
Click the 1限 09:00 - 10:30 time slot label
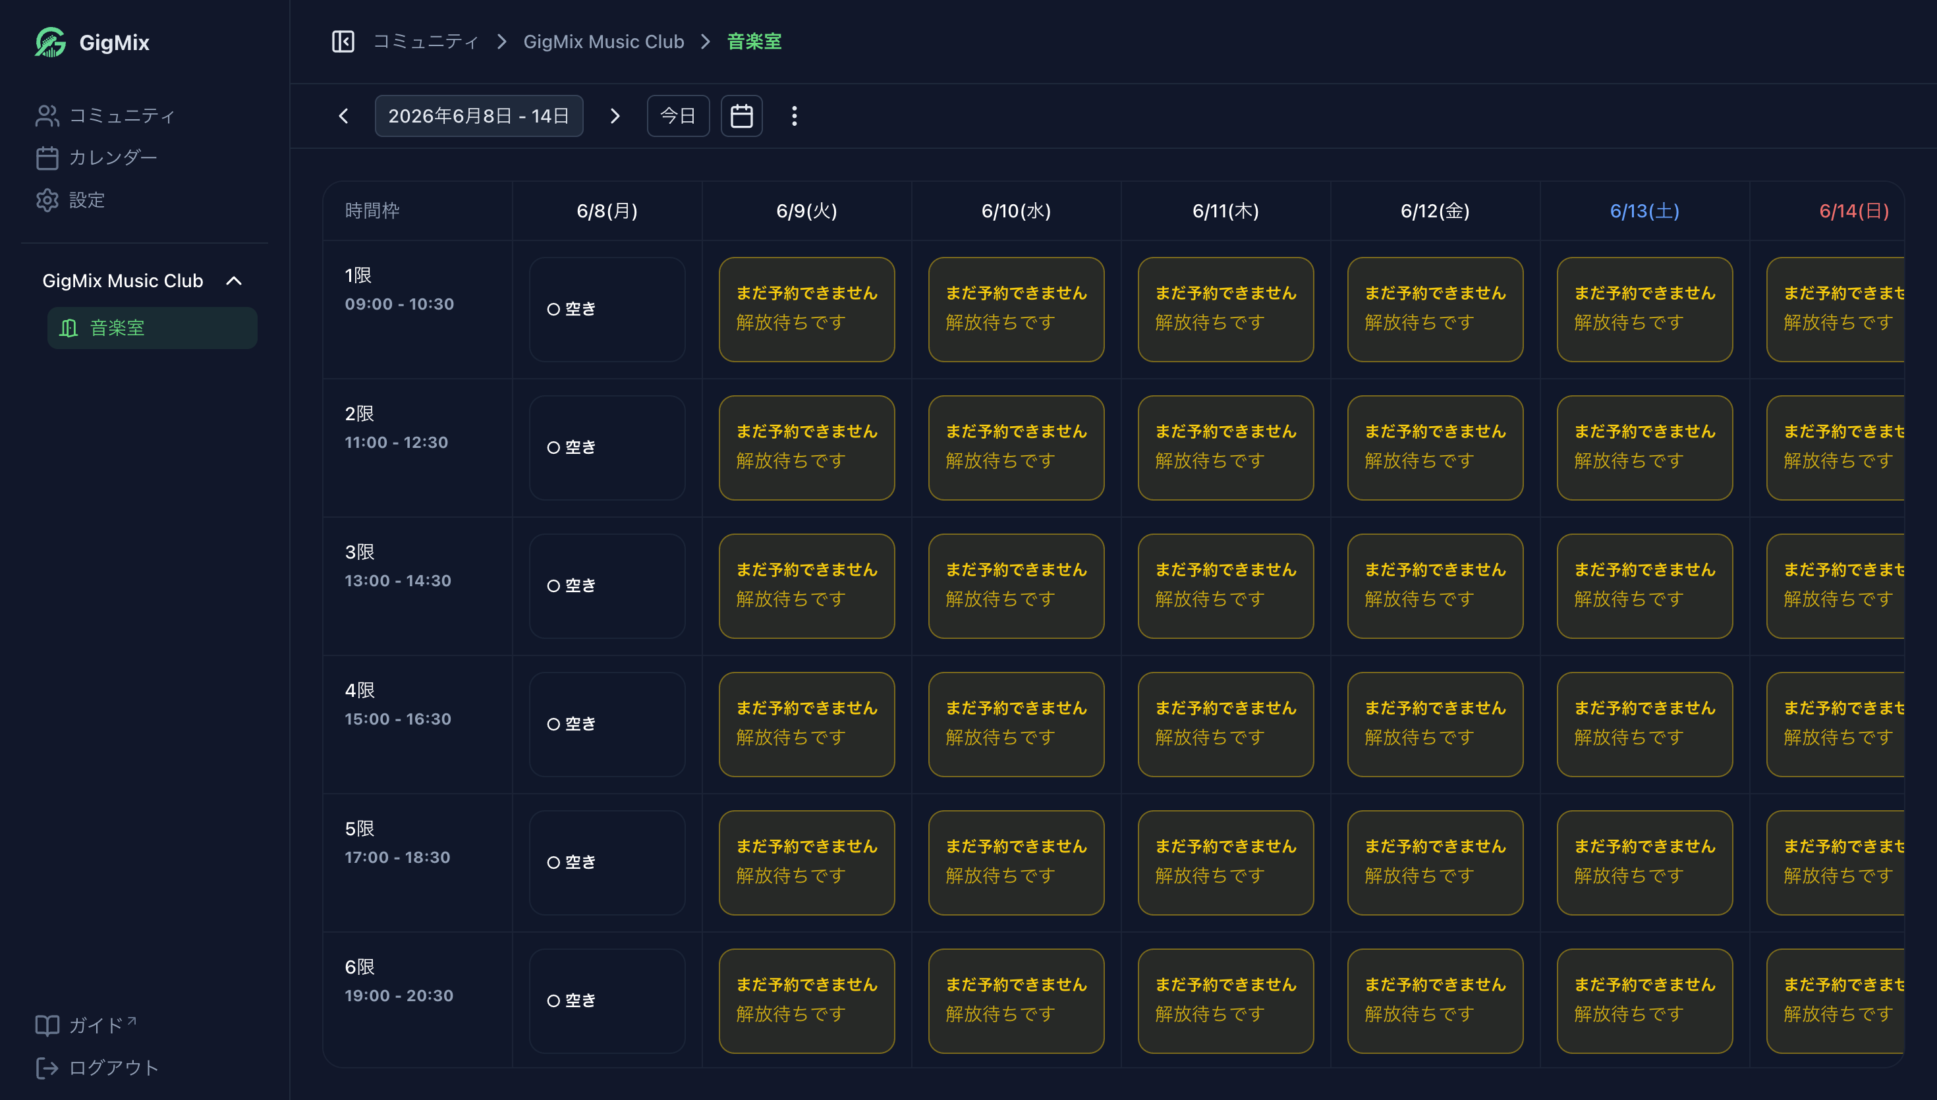(x=400, y=289)
